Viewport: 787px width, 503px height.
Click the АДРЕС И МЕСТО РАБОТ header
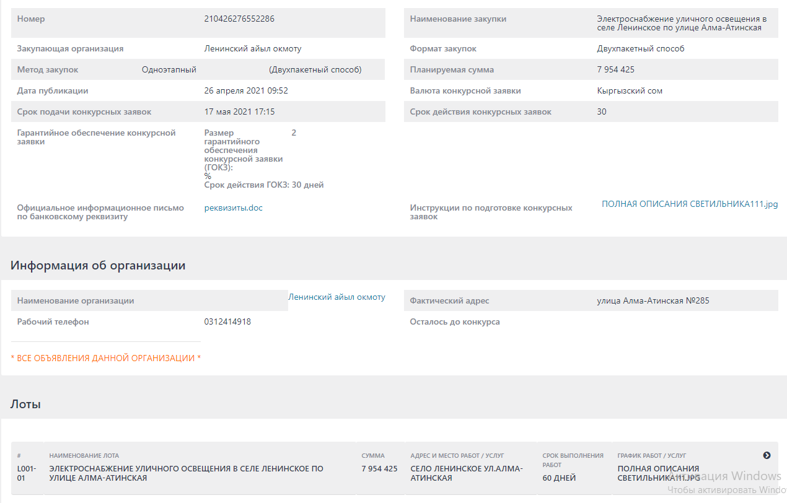457,456
